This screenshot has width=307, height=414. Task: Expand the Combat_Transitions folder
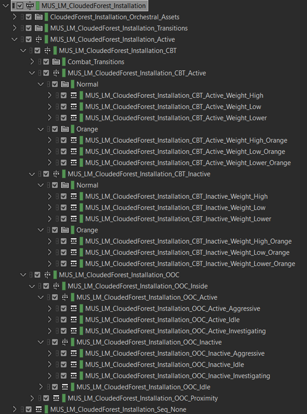coord(32,62)
